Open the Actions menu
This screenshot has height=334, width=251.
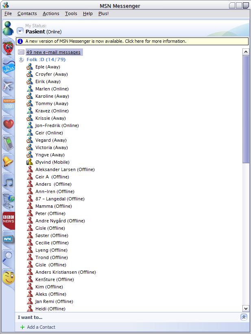click(x=51, y=13)
